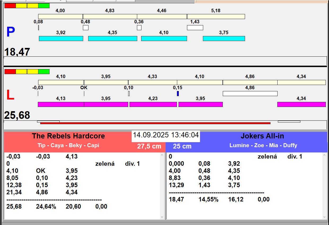Select lane P cream bar labeled 5,18
Screen dimensions: 329x225
[216, 16]
